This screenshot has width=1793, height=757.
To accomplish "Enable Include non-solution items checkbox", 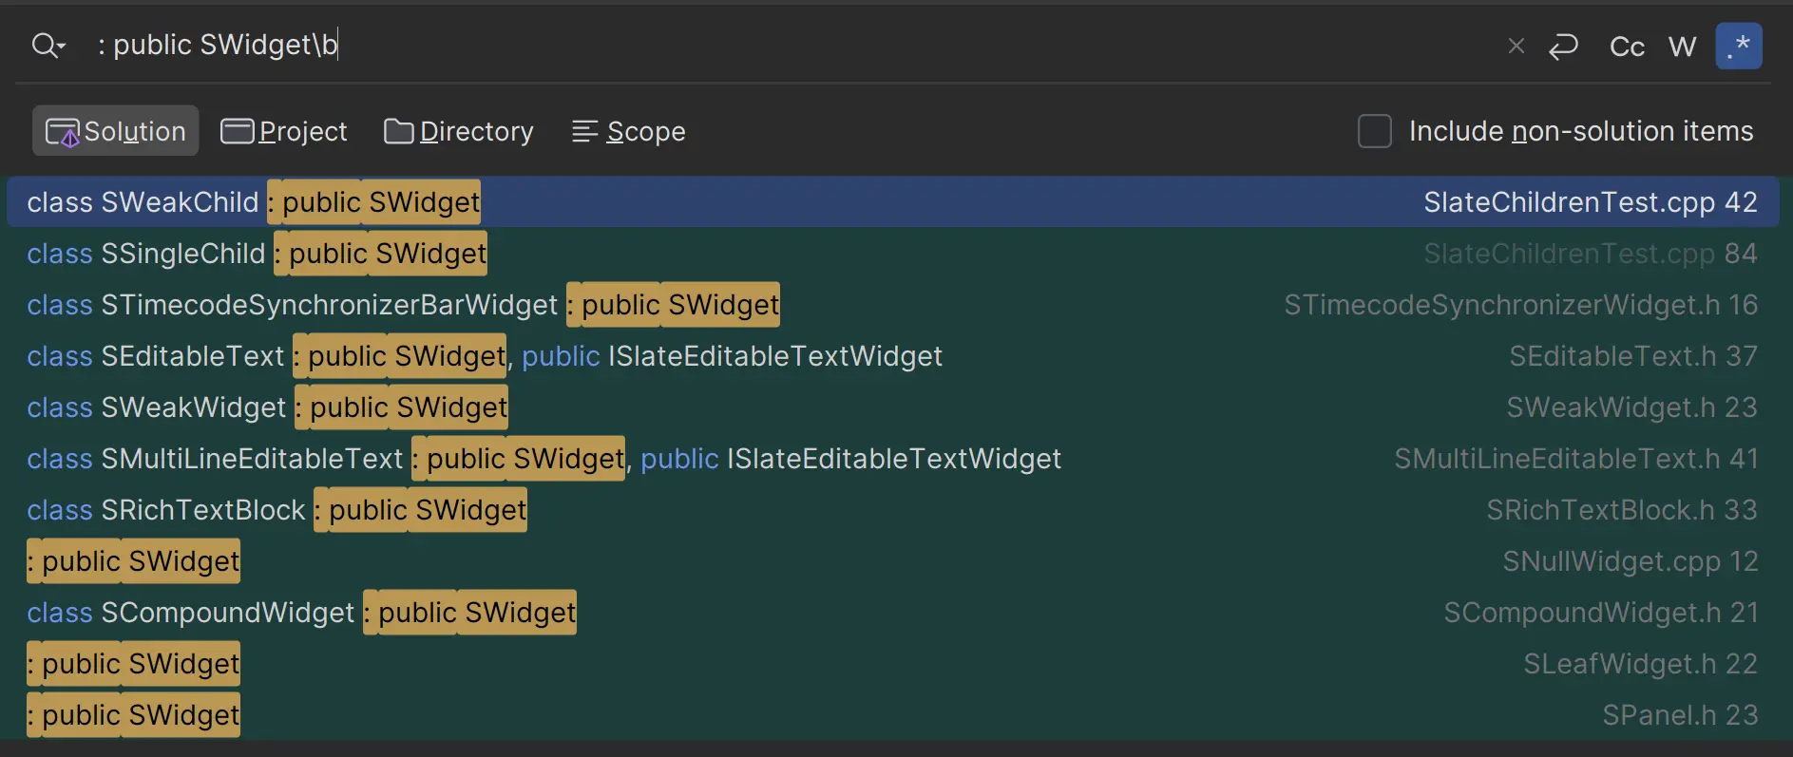I will pos(1374,131).
